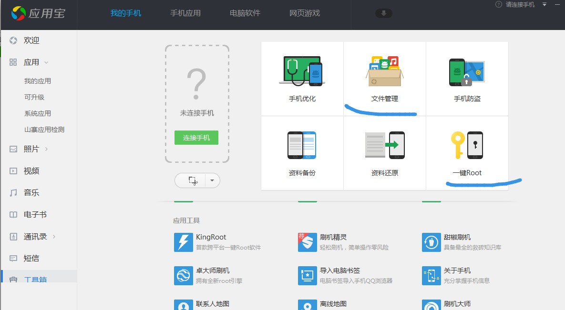
Task: Click the download manager arrow icon
Action: [x=384, y=13]
